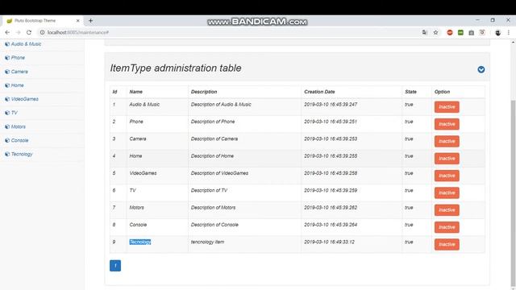This screenshot has height=290, width=516.
Task: Set Home row Inactive
Action: tap(447, 159)
